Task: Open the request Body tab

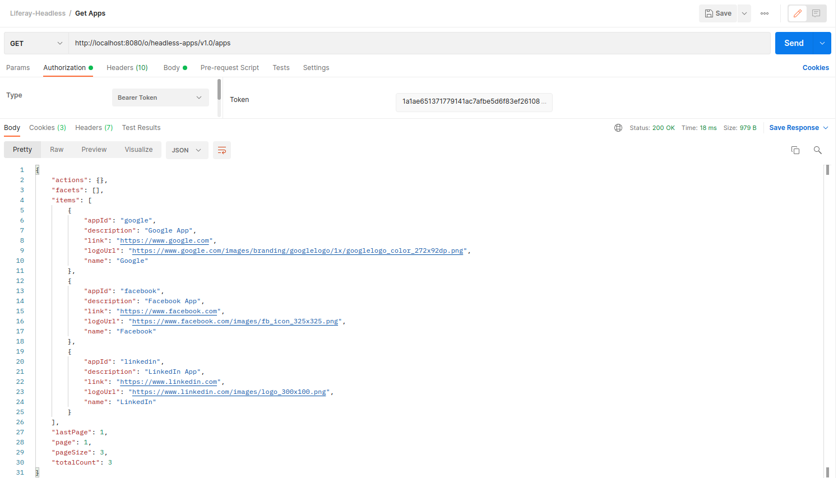Action: point(175,68)
